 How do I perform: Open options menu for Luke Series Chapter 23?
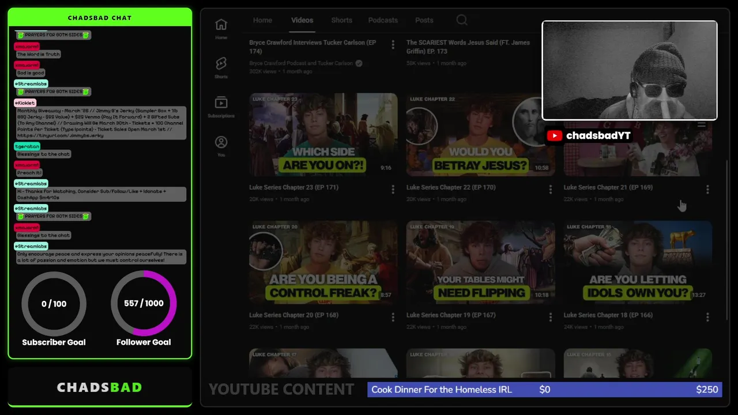point(393,189)
